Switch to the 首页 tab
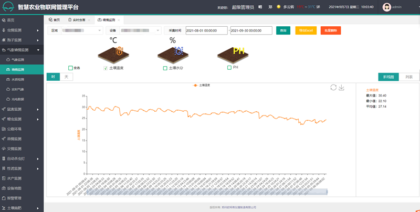The width and height of the screenshot is (420, 212). click(x=55, y=20)
